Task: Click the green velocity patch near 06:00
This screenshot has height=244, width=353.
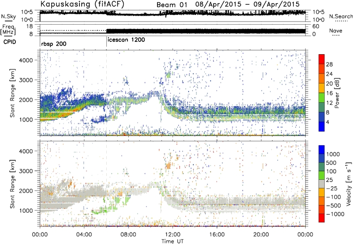Action: [x=105, y=211]
